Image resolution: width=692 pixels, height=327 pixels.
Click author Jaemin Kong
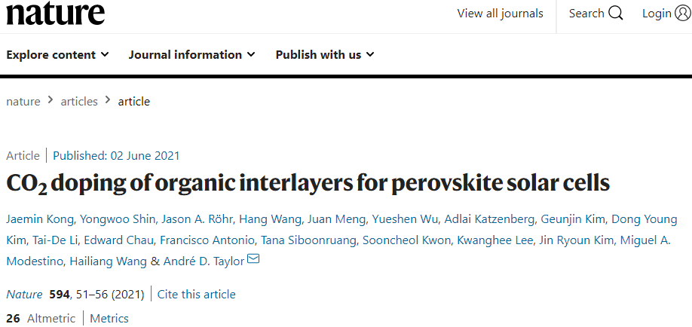point(34,219)
